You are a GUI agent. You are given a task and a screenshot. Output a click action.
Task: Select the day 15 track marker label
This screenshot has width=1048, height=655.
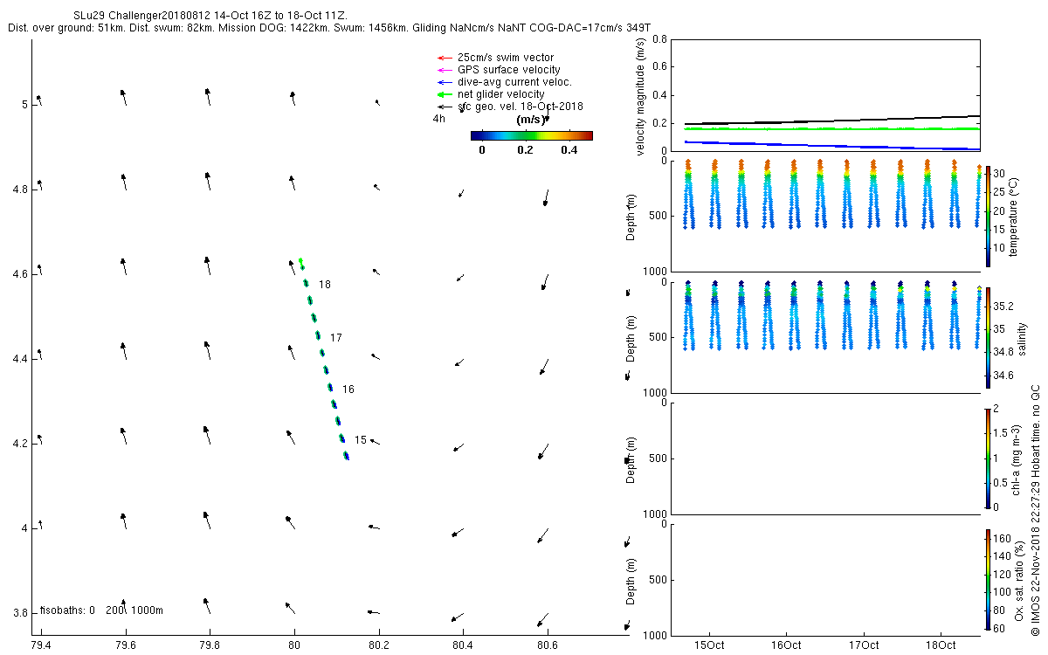coord(361,440)
